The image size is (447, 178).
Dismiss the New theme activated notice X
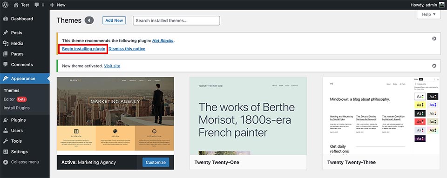click(x=434, y=66)
